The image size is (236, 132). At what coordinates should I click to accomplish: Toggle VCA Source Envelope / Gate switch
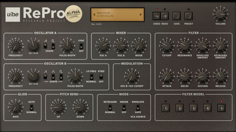pos(138,107)
